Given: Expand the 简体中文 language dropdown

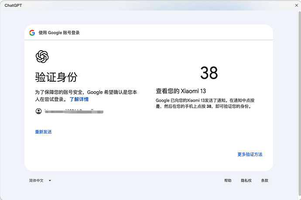Looking at the screenshot, I should 40,180.
